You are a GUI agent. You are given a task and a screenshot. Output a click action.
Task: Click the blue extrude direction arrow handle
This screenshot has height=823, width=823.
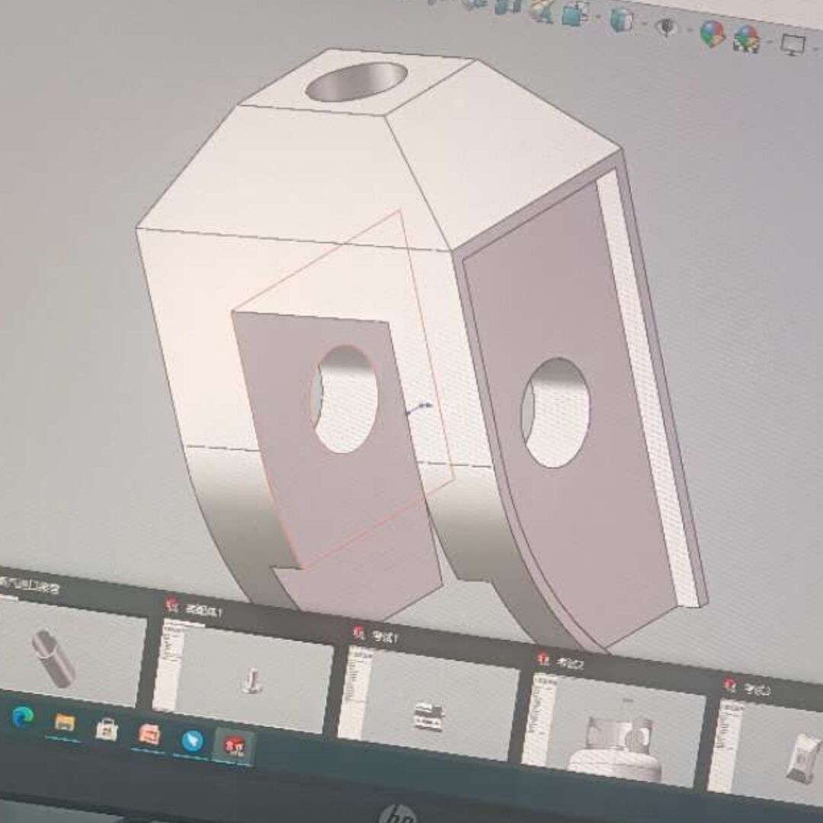click(421, 408)
